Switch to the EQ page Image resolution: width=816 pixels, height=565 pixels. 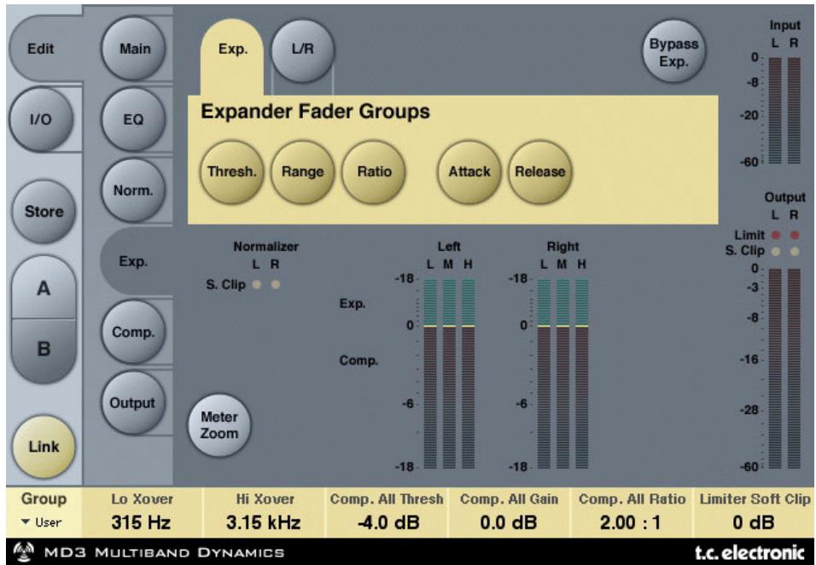pos(133,119)
